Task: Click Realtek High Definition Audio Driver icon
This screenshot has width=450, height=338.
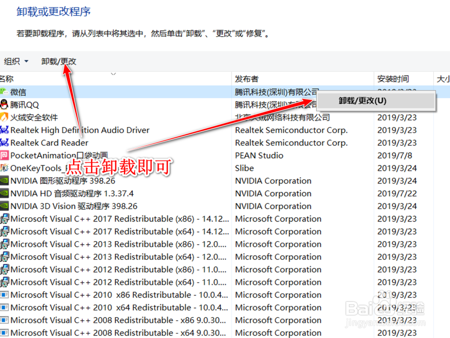Action: pyautogui.click(x=4, y=130)
